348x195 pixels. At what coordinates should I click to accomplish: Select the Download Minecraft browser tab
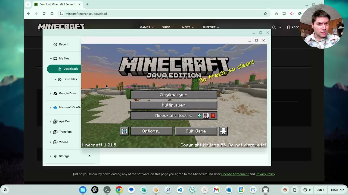(58, 4)
